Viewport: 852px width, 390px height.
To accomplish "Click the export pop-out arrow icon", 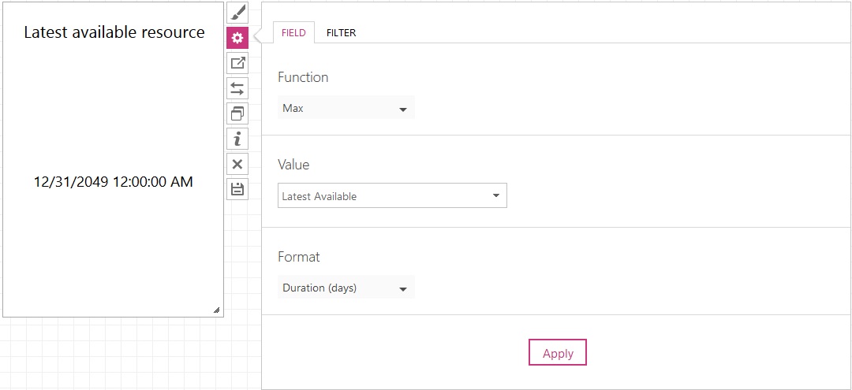I will 237,63.
